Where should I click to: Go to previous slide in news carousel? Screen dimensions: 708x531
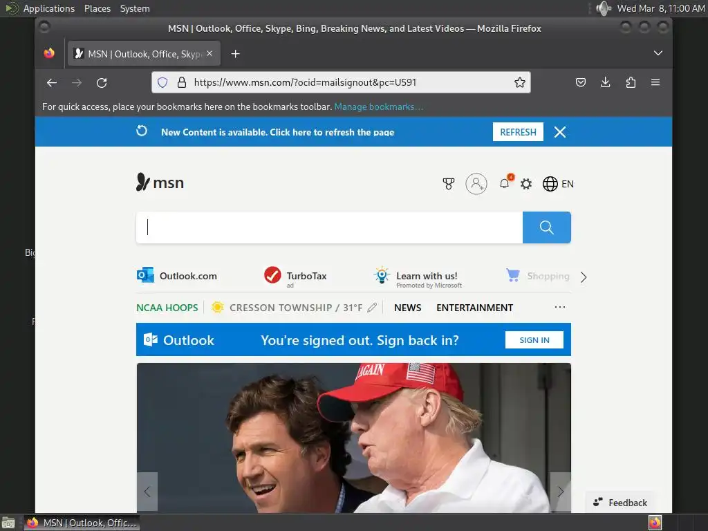(147, 492)
